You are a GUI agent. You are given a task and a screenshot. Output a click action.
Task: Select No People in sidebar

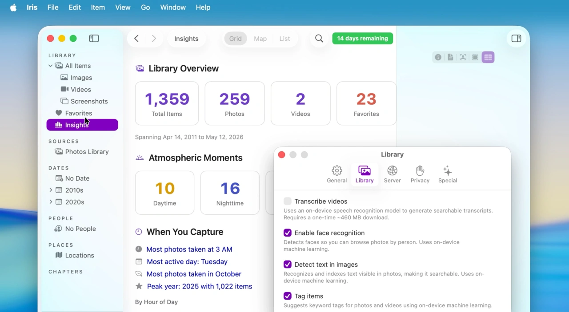[x=82, y=229]
